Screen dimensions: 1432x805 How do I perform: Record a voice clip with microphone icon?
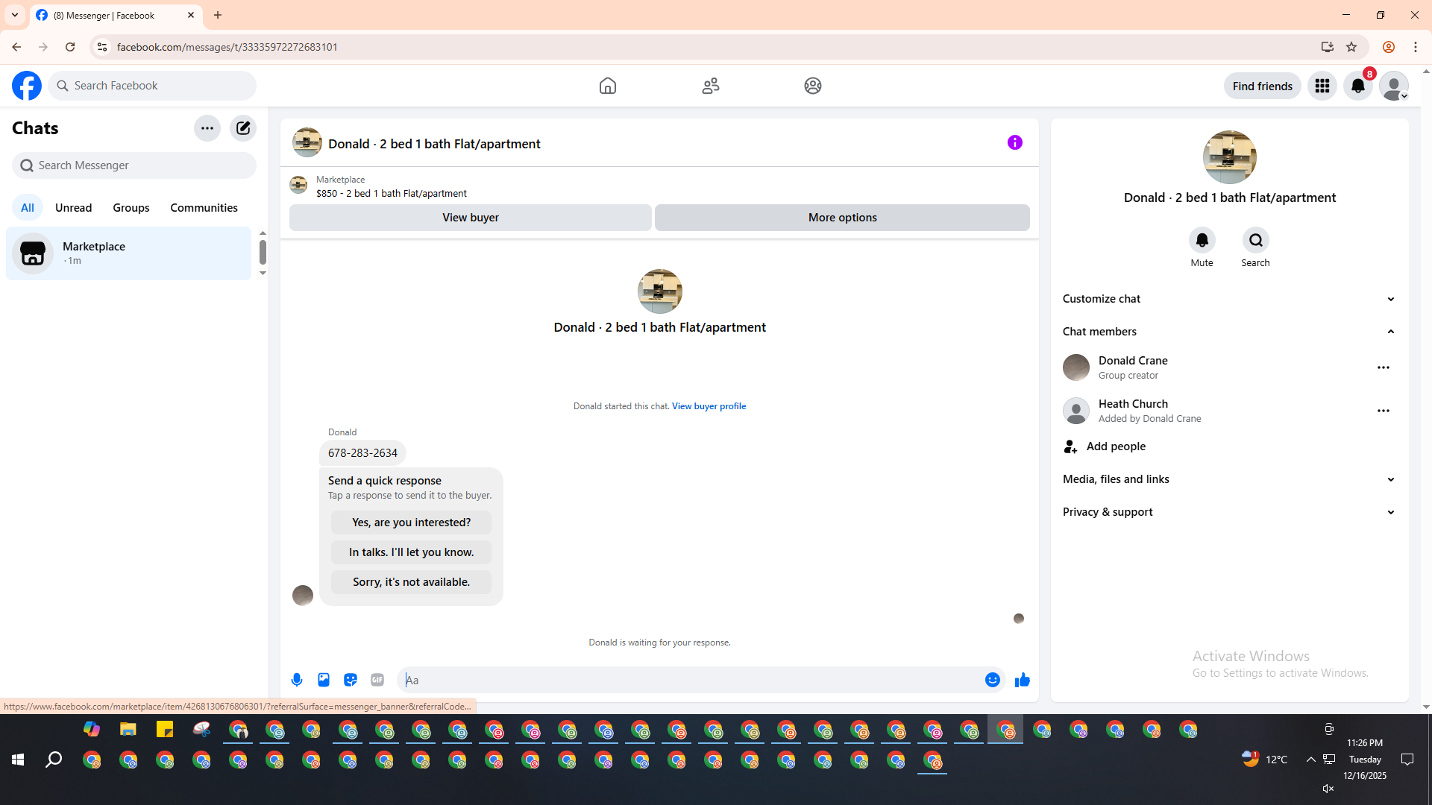(297, 680)
